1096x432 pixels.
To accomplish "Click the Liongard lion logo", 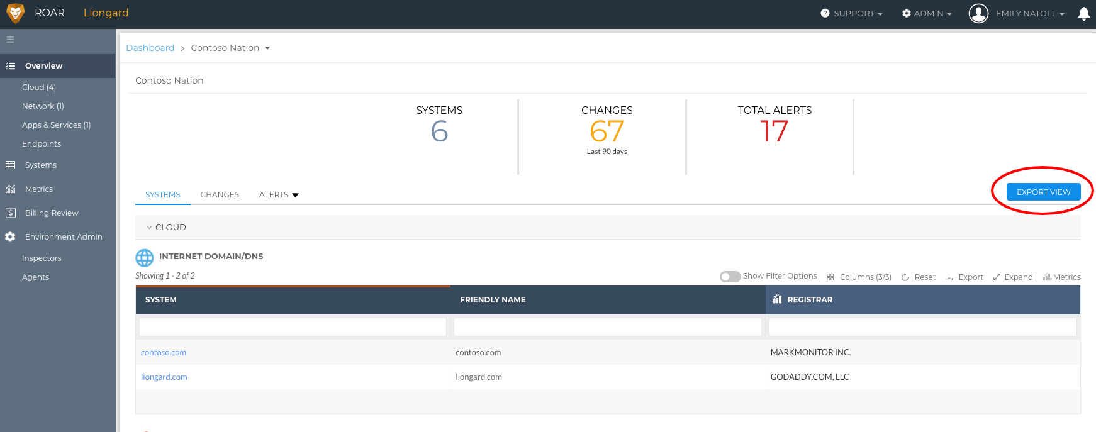I will tap(15, 13).
